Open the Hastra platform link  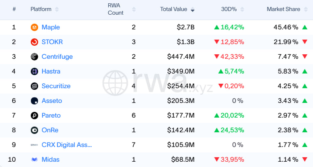pos(51,71)
